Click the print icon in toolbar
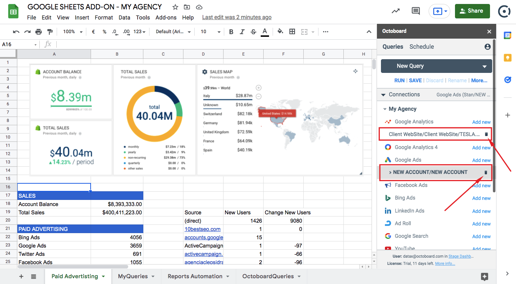Screen dimensions: 516x284 (x=39, y=32)
